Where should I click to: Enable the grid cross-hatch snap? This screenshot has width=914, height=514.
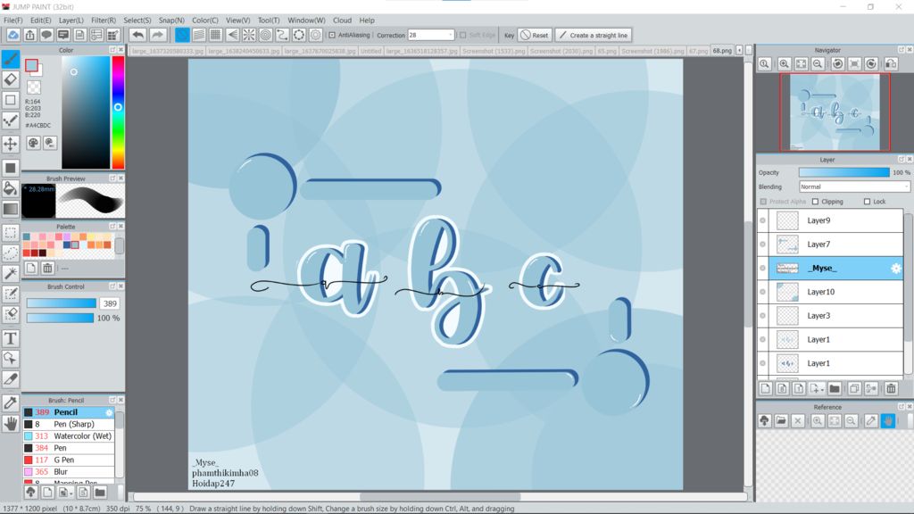click(x=216, y=35)
